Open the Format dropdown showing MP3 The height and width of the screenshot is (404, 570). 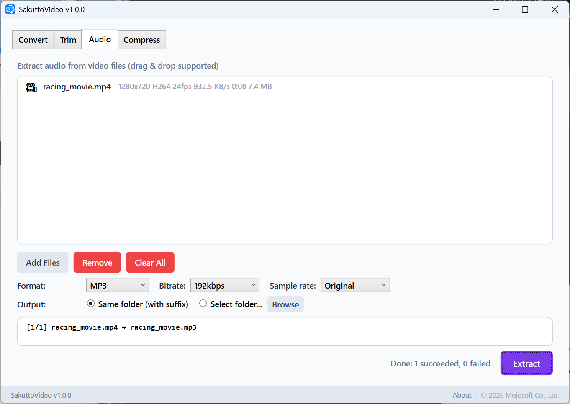(x=117, y=285)
